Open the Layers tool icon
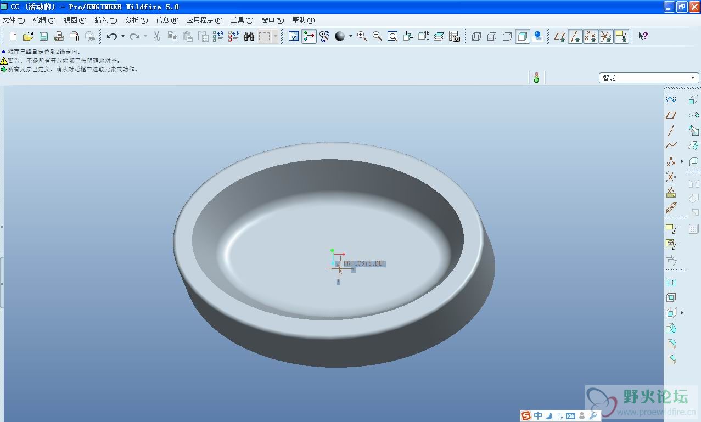This screenshot has height=422, width=701. 439,36
